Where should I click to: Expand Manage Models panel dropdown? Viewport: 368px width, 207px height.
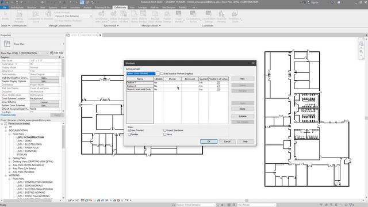click(x=160, y=25)
